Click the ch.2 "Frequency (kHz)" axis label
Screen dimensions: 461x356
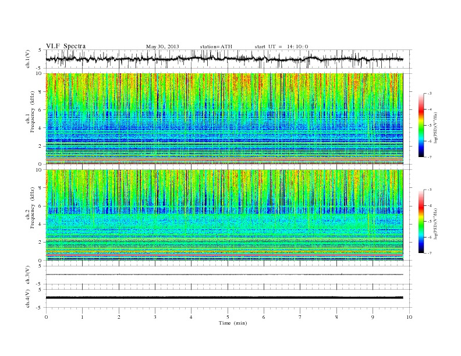coord(32,207)
